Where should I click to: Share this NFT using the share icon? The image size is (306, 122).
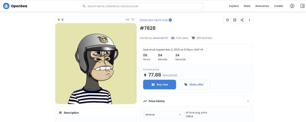242,20
